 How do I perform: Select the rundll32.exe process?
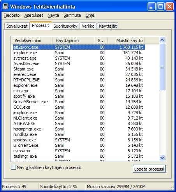(x=79, y=134)
